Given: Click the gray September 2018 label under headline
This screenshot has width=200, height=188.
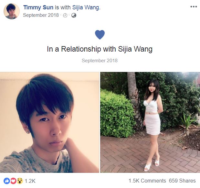Looking at the screenshot, I should pos(100,60).
